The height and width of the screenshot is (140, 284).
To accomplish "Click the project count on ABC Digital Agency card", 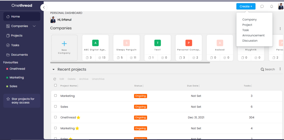I will point(89,58).
